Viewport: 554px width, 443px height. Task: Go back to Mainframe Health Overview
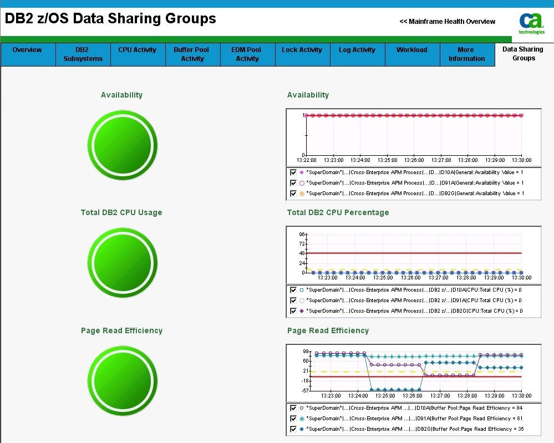[x=448, y=22]
